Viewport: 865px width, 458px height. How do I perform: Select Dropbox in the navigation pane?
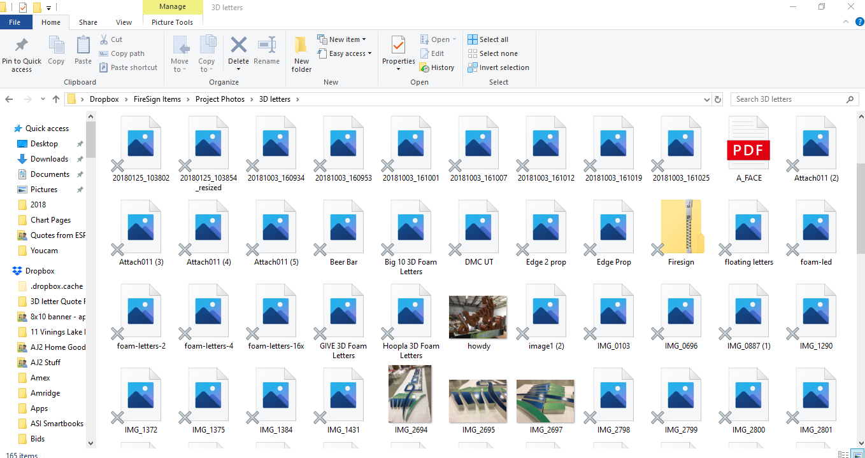(39, 271)
